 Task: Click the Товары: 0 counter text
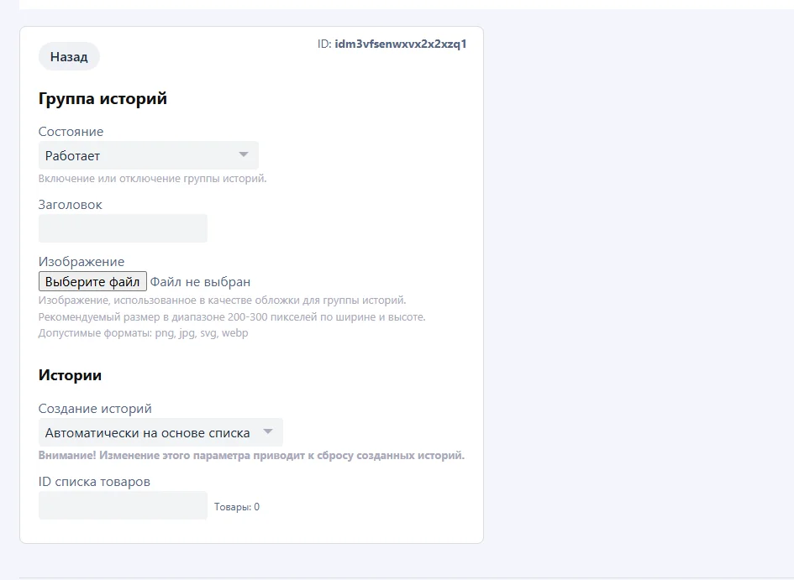pyautogui.click(x=236, y=507)
